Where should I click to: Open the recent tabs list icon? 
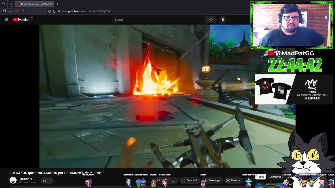(x=3, y=4)
